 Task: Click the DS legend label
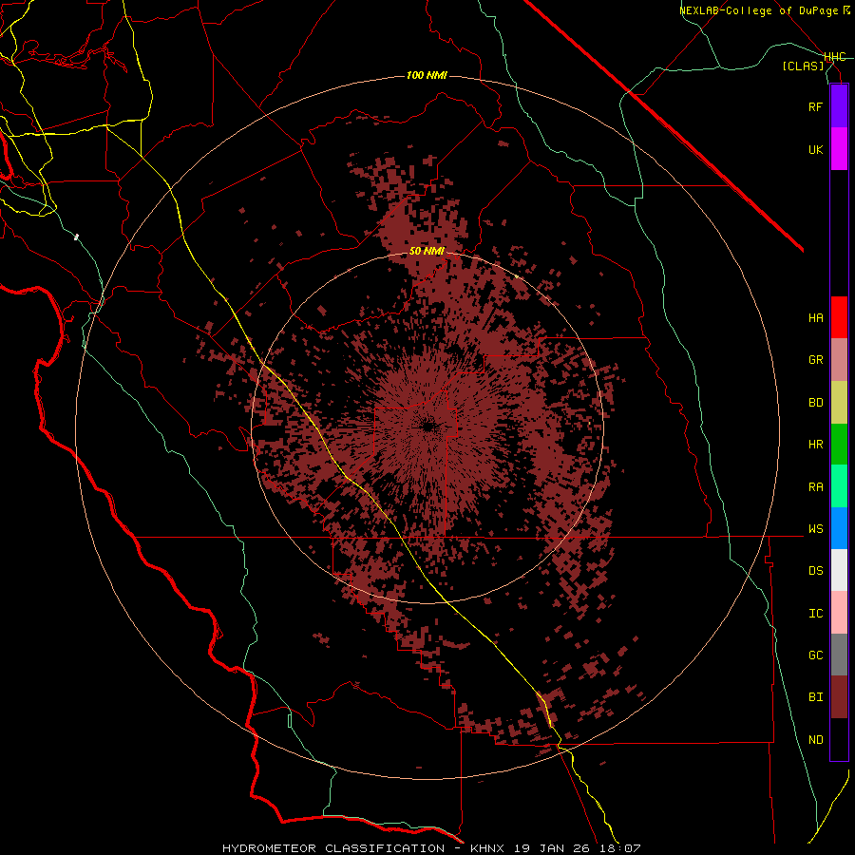(815, 571)
